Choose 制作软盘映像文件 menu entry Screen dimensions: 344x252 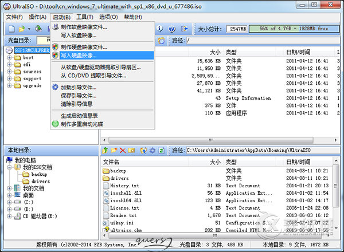(x=103, y=27)
